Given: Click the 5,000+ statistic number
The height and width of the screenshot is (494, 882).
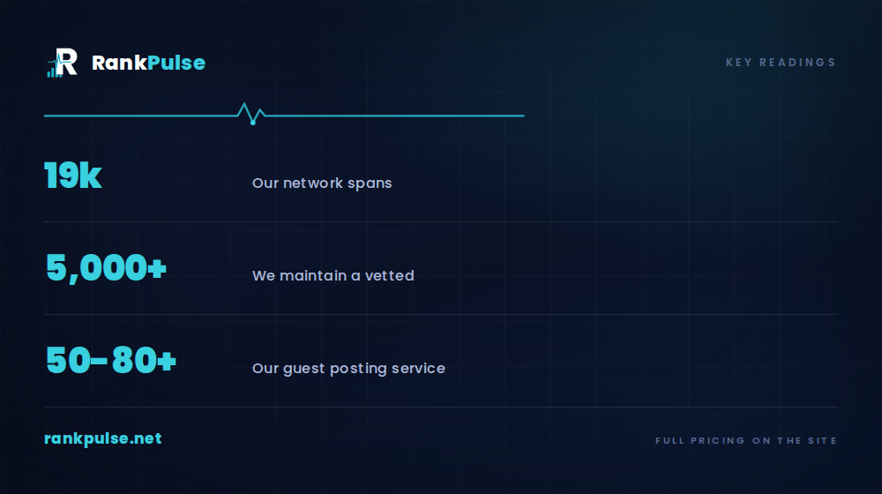Looking at the screenshot, I should (106, 268).
